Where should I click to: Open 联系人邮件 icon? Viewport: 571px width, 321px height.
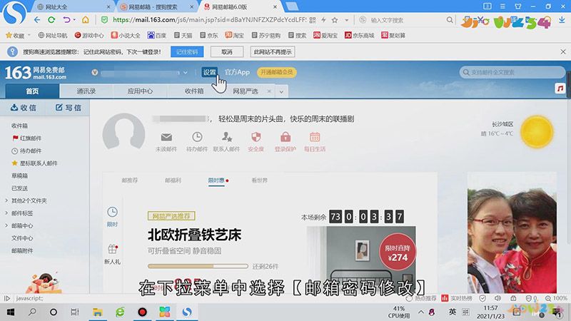[226, 137]
